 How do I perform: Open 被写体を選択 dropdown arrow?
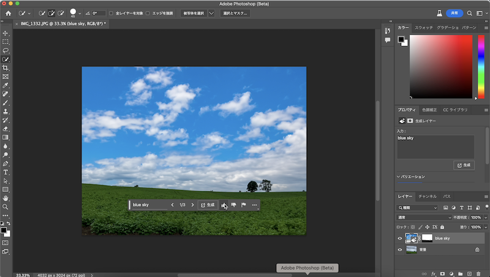click(x=211, y=13)
